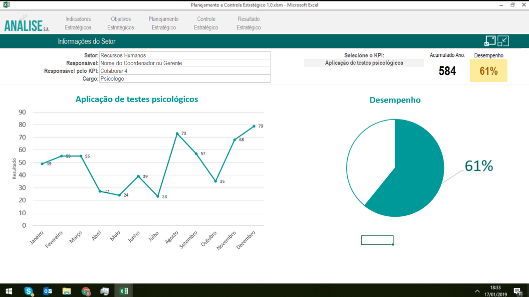Screen dimensions: 529x297
Task: Click the Agosto data point 73
Action: (177, 134)
